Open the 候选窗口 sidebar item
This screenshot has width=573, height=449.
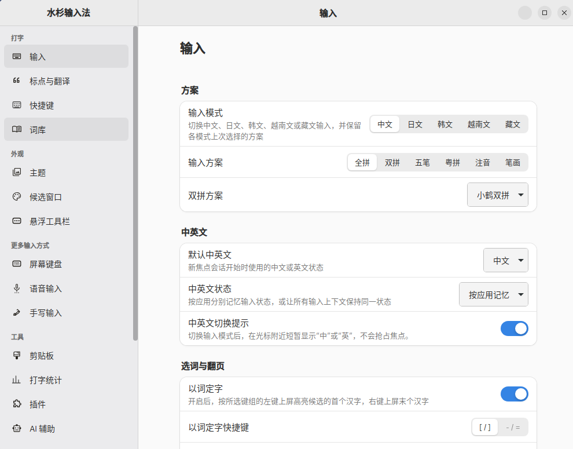[x=66, y=197]
